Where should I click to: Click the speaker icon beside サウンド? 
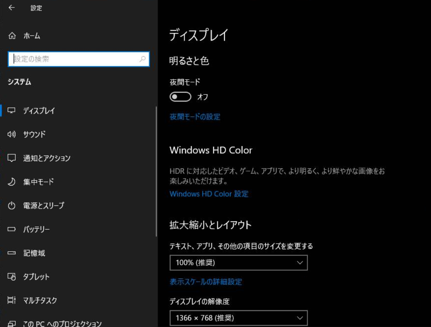pyautogui.click(x=12, y=134)
